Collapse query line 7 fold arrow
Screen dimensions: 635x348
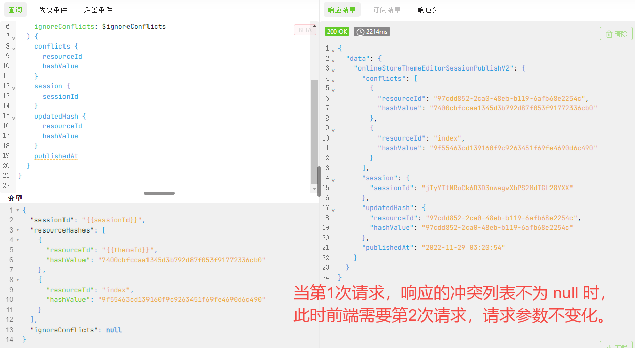[14, 37]
